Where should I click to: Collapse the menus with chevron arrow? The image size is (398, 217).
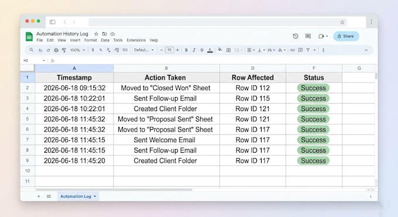(366, 50)
